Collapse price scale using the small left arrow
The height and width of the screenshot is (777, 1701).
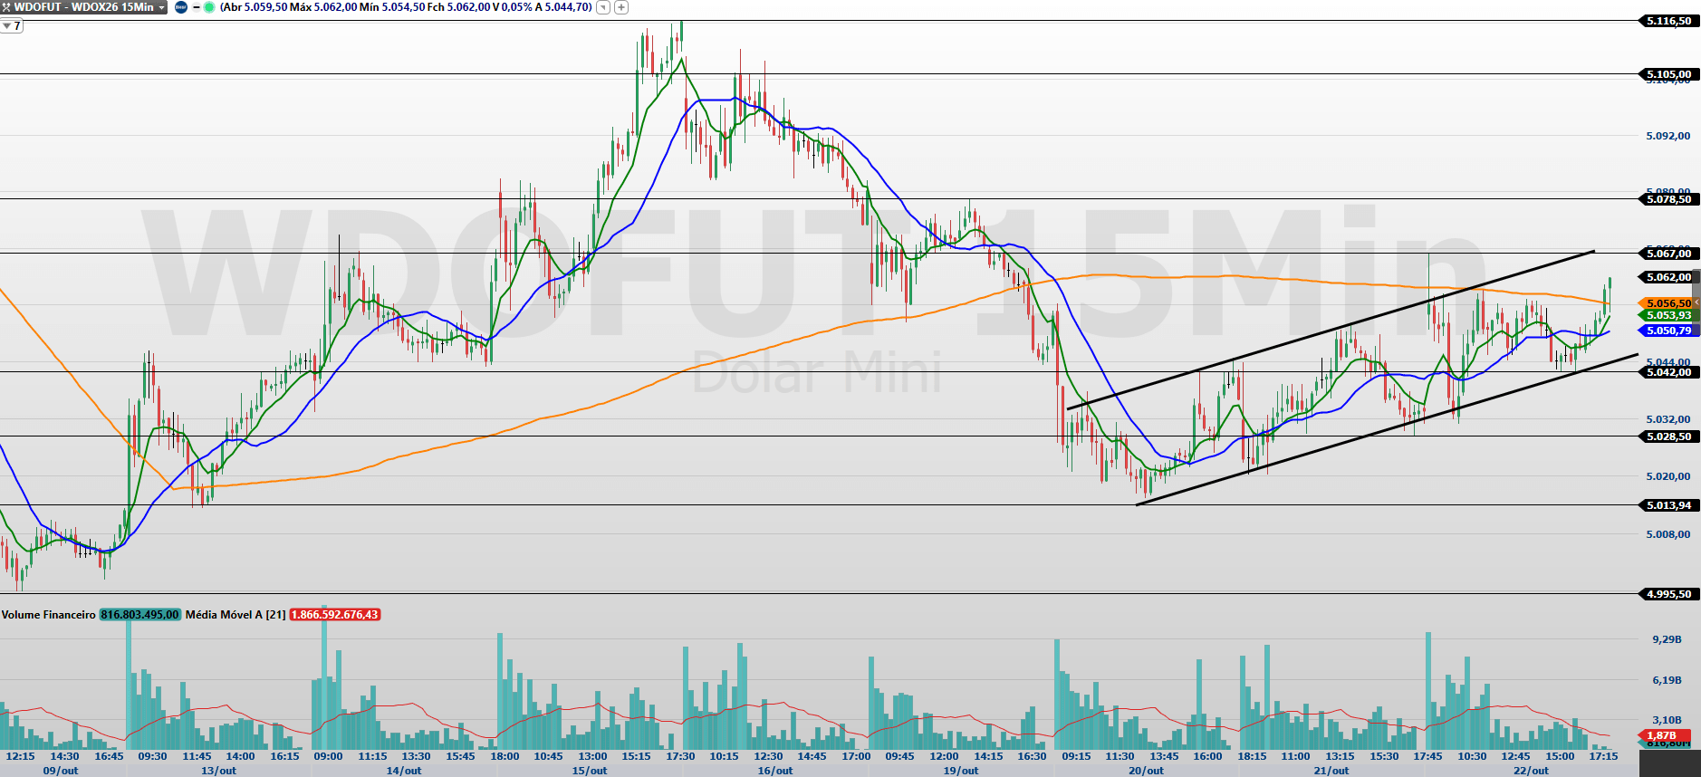(1696, 302)
